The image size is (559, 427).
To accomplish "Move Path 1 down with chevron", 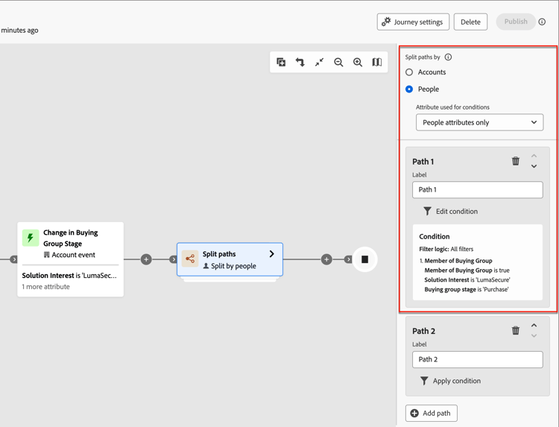I will [x=534, y=166].
